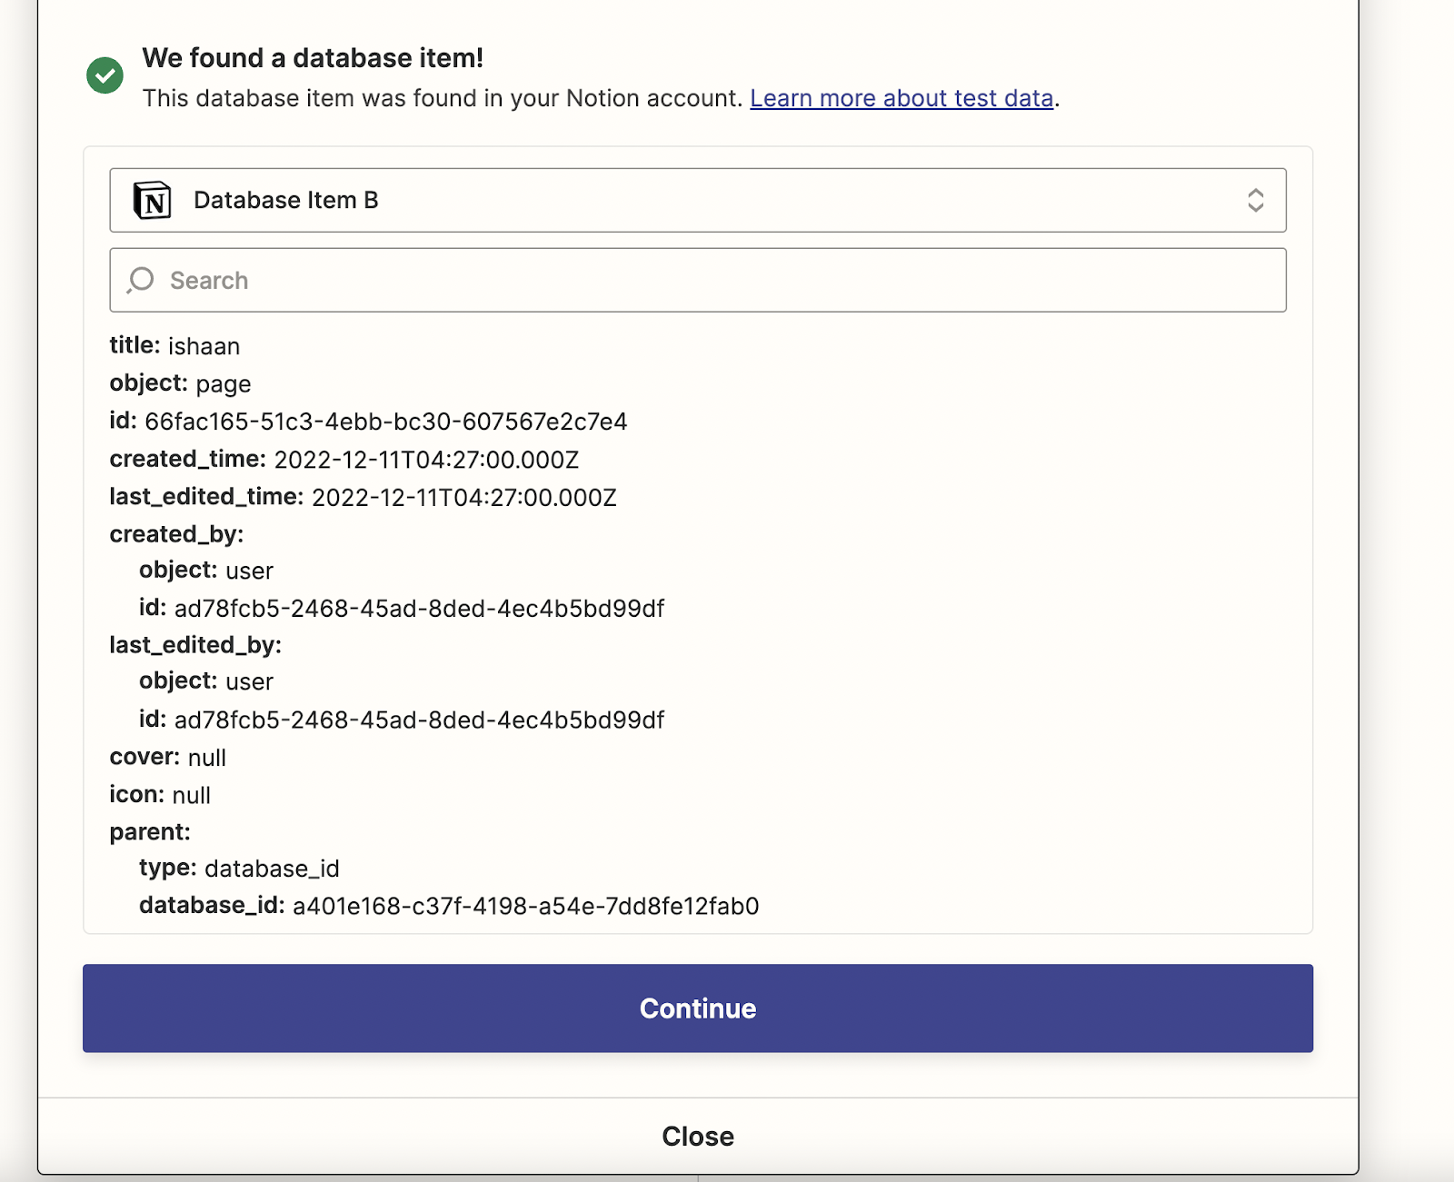The height and width of the screenshot is (1182, 1454).
Task: Focus the Search input field
Action: click(718, 280)
